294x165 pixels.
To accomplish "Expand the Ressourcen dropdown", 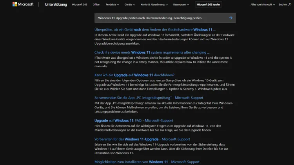I will [x=181, y=4].
